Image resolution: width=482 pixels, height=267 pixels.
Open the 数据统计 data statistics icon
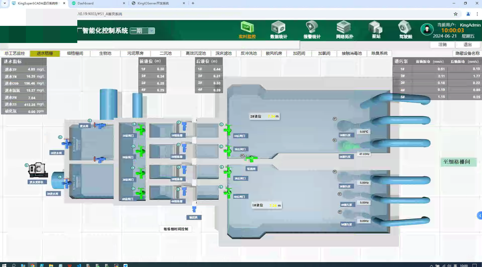[278, 27]
